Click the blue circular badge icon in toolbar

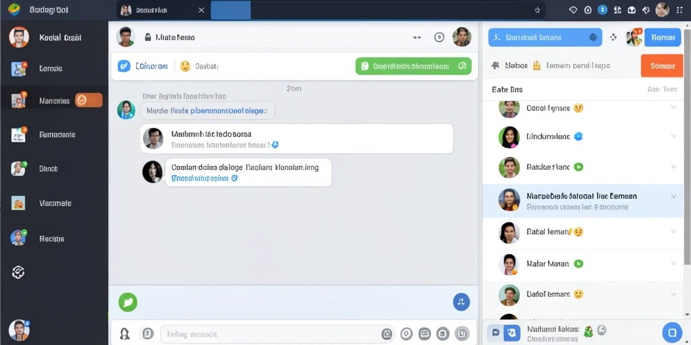click(x=603, y=10)
